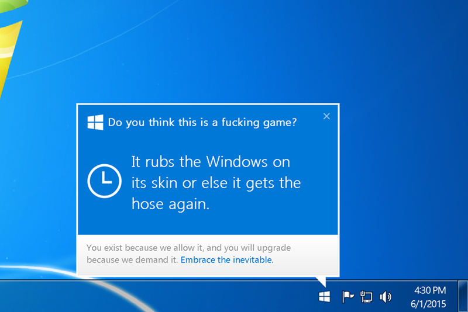This screenshot has height=312, width=468.
Task: Open Action Center flag icon
Action: 347,297
